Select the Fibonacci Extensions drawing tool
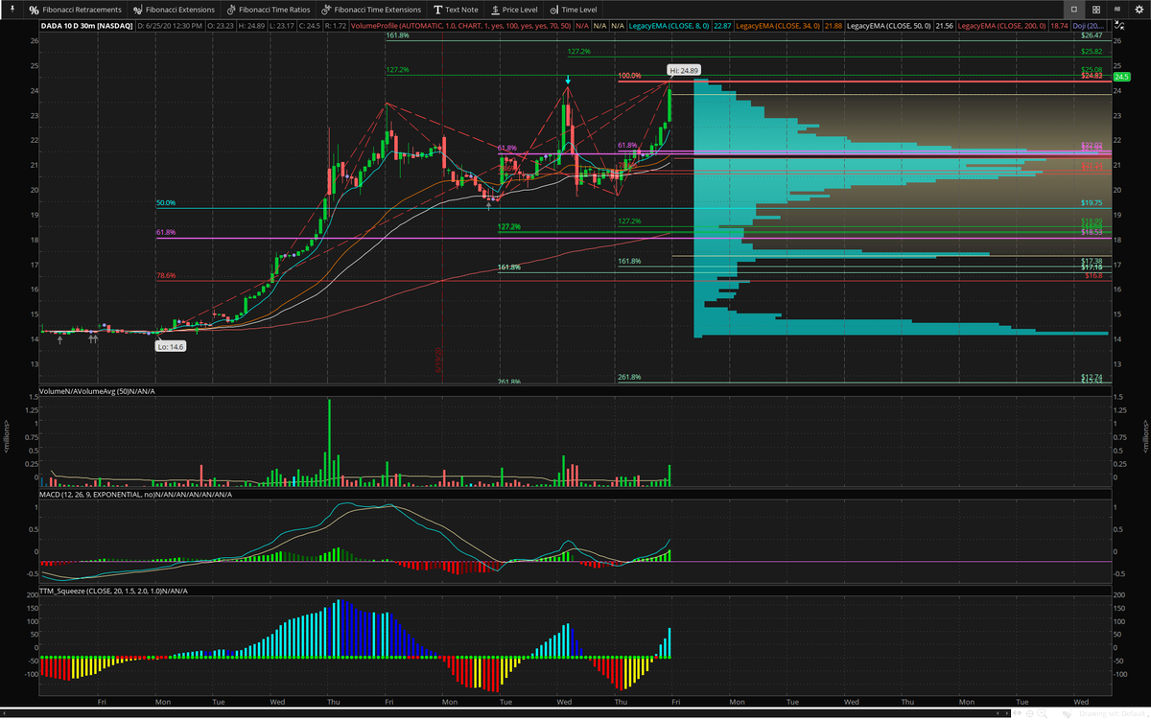 click(174, 10)
